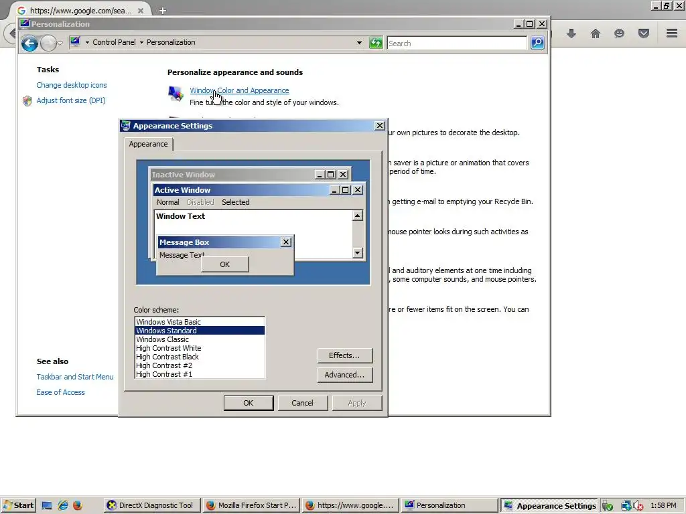
Task: Launch Internet Explorer from quick launch
Action: (63, 506)
